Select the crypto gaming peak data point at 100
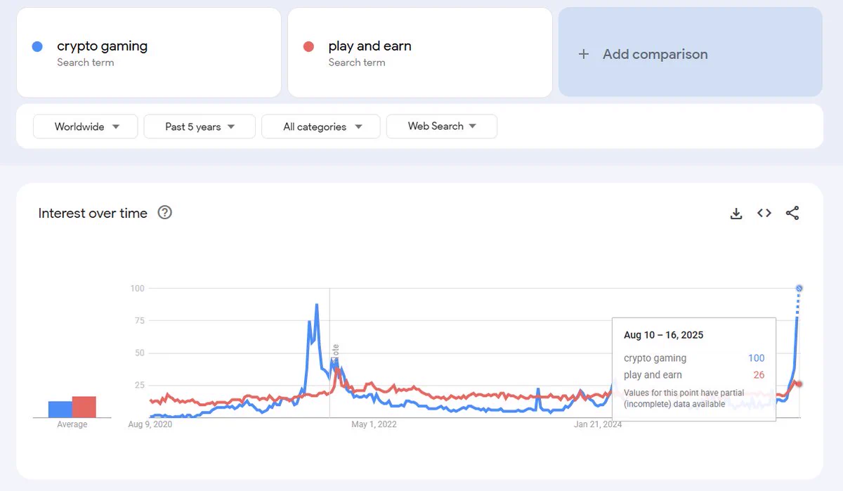 point(799,288)
